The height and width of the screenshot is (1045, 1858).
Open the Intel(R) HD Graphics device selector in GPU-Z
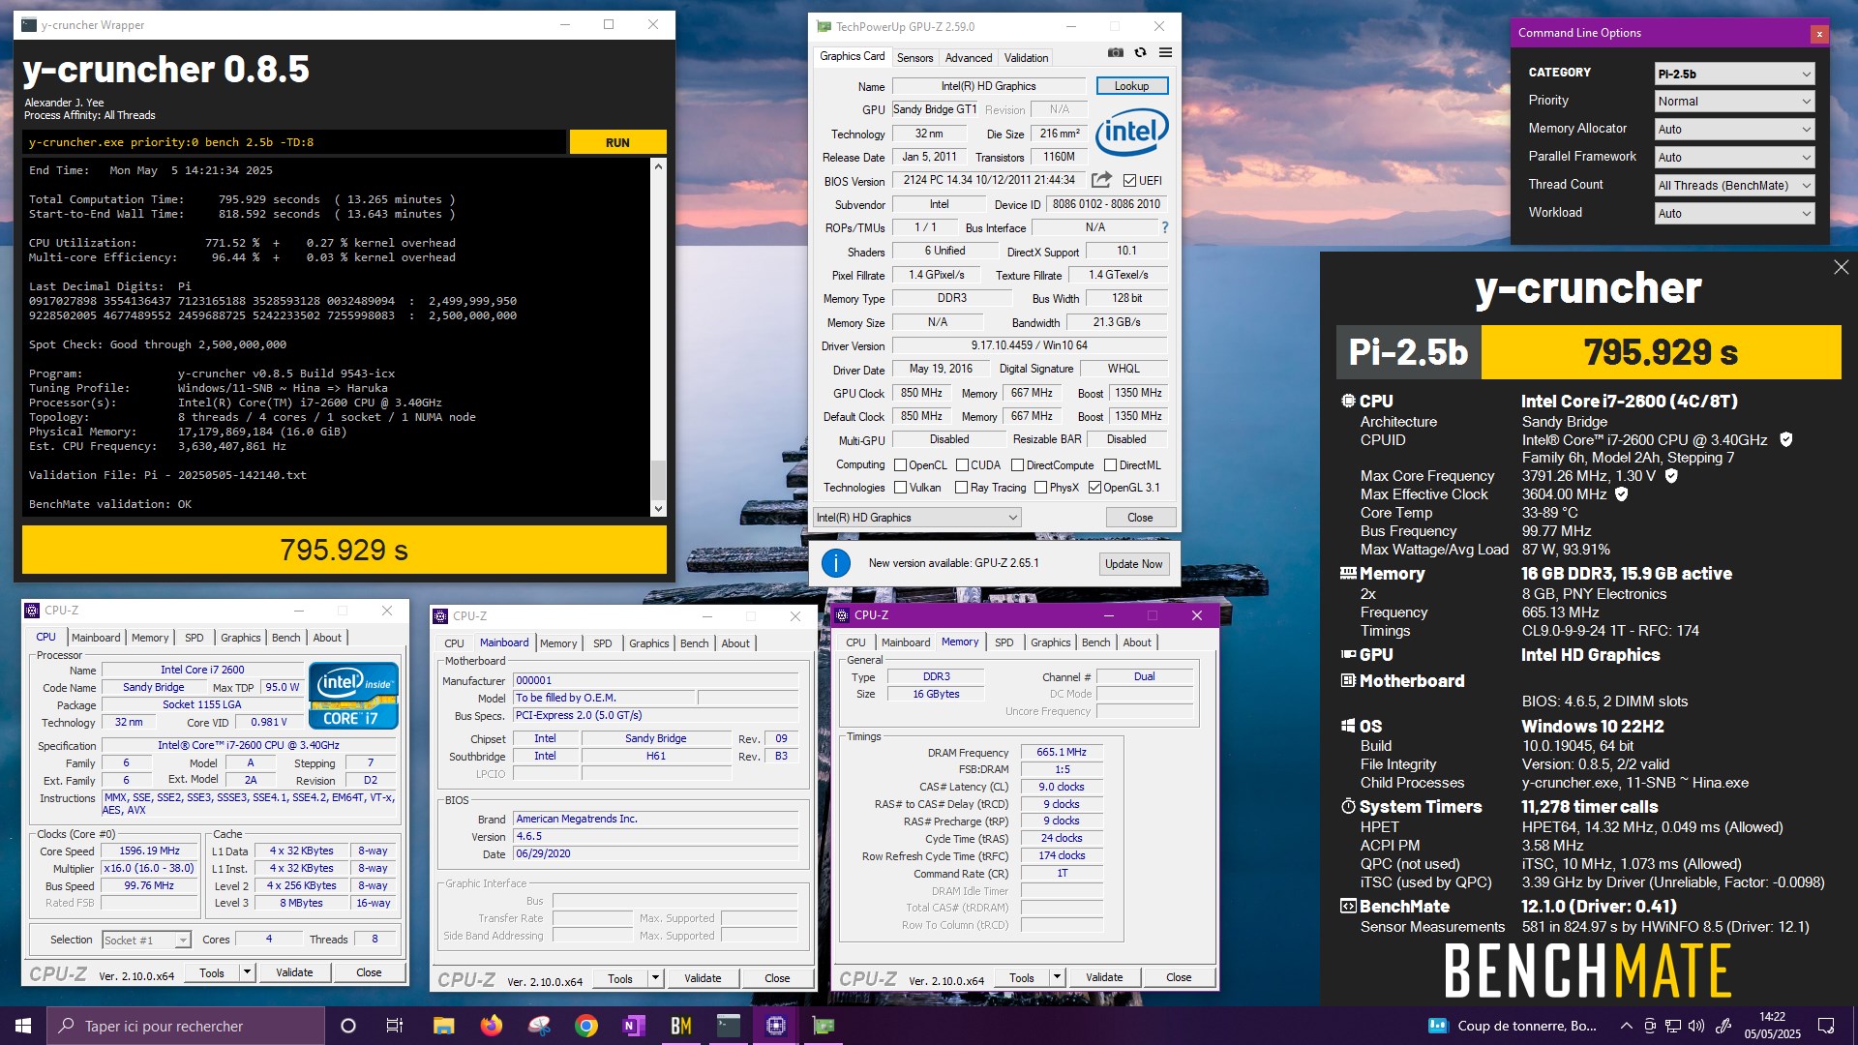pos(916,518)
